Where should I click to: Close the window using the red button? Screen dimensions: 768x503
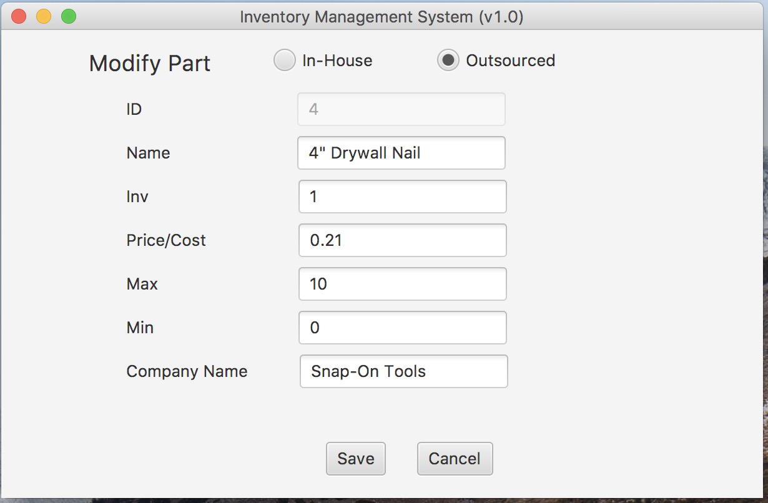coord(19,17)
